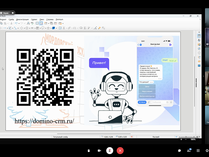Click the Привет! speech bubble

click(99, 63)
